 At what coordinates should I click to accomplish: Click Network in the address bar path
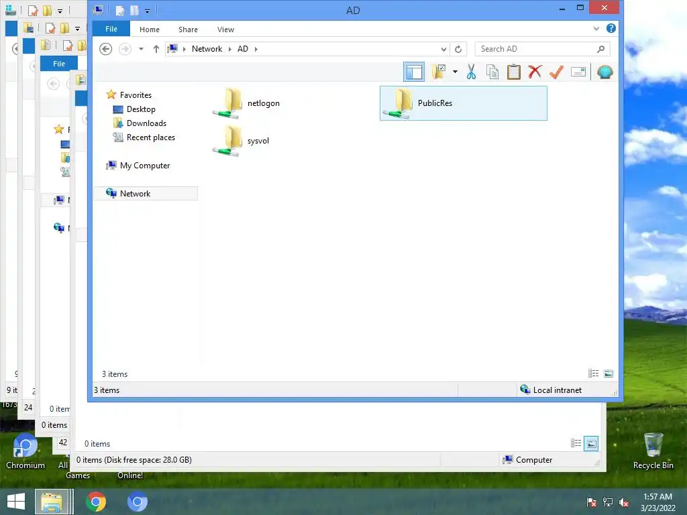click(207, 49)
